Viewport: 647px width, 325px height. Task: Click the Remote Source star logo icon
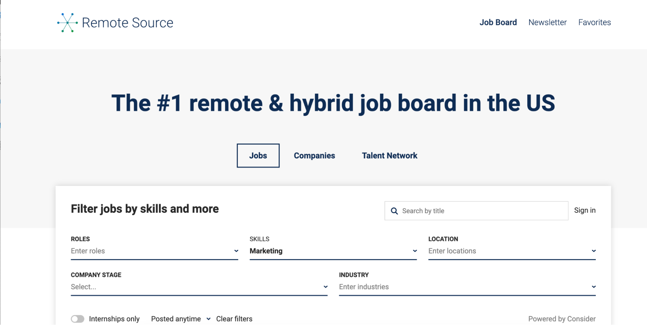[x=68, y=23]
